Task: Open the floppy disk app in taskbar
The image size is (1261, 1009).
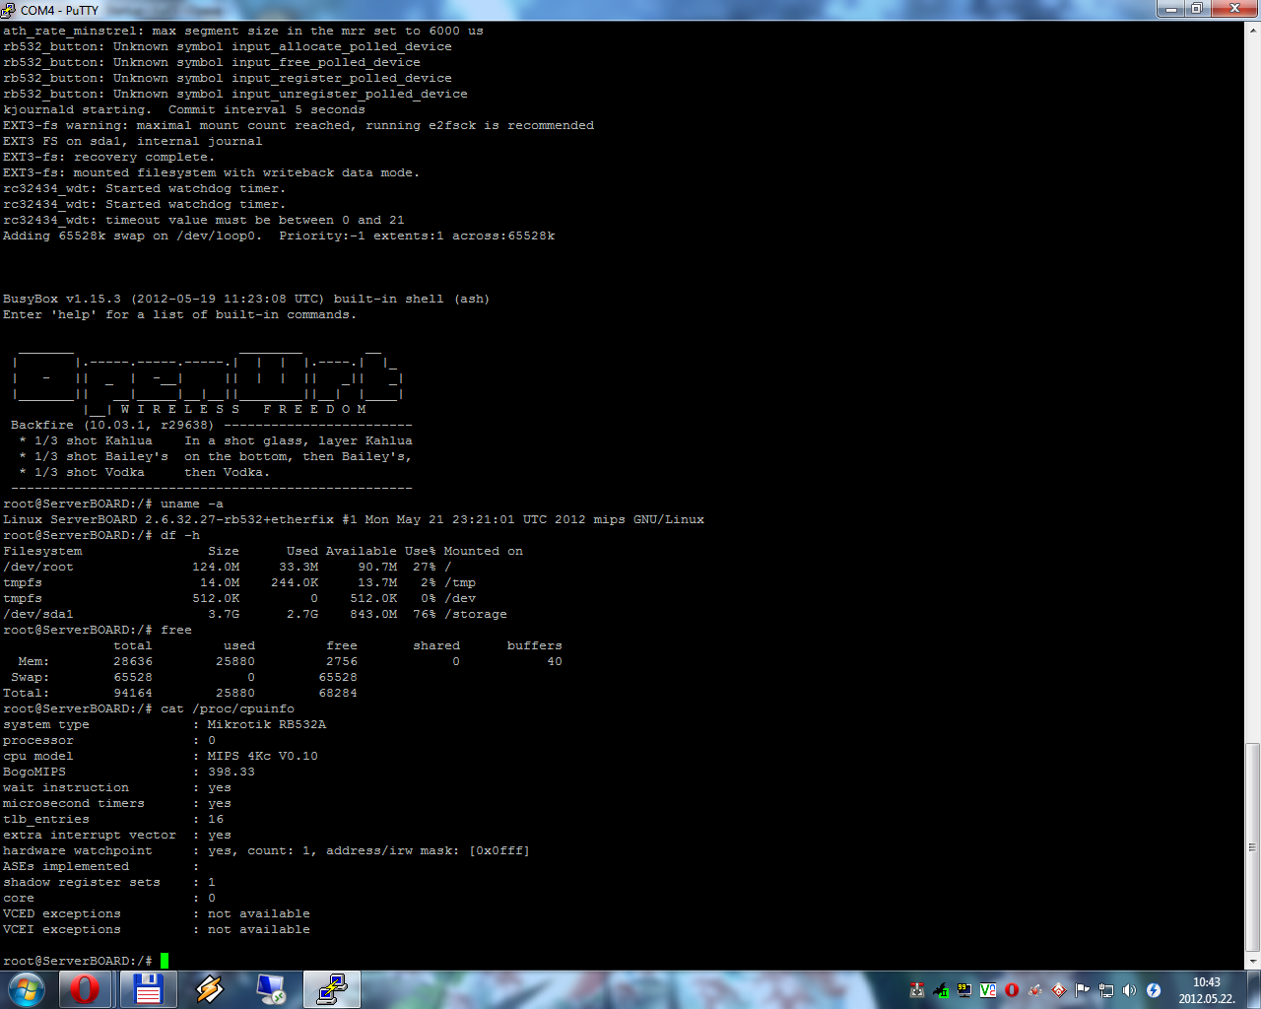Action: tap(148, 989)
